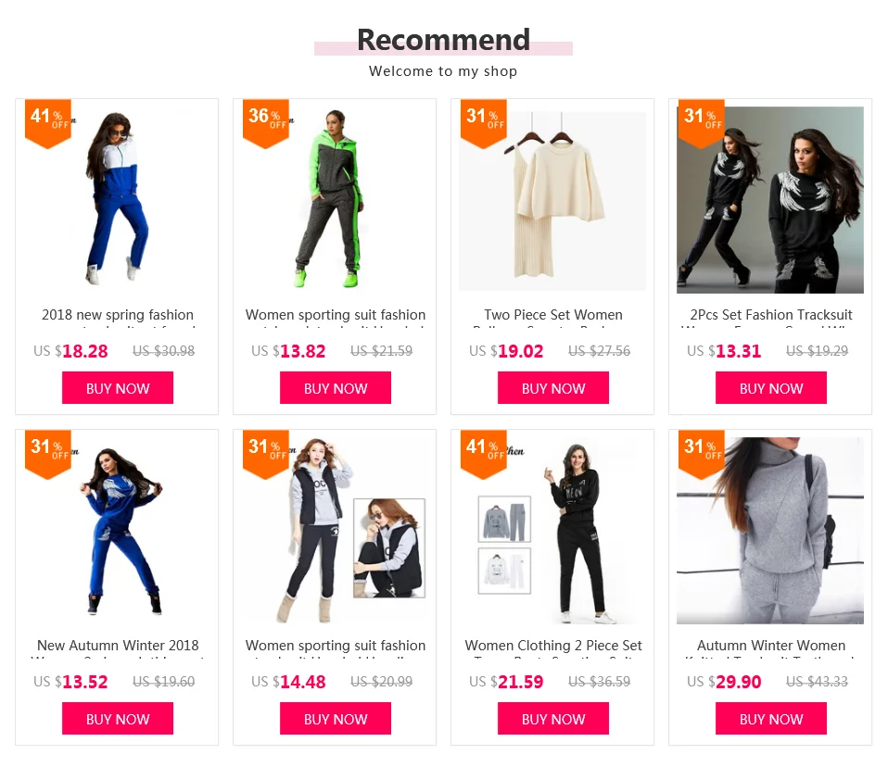
Task: Click BUY NOW for the $21.59 Women Clothing set
Action: point(553,718)
